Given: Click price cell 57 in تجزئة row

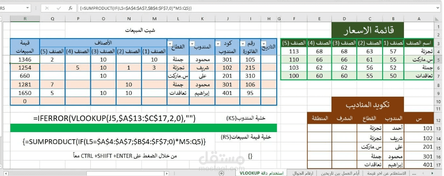Looking at the screenshot, I should click(x=393, y=51).
